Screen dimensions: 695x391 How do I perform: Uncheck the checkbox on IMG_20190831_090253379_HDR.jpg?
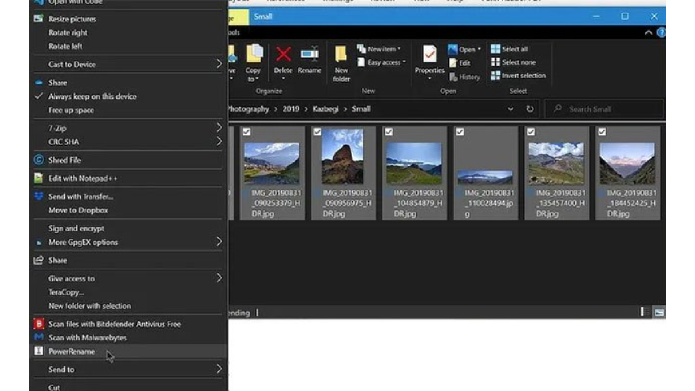(x=247, y=132)
